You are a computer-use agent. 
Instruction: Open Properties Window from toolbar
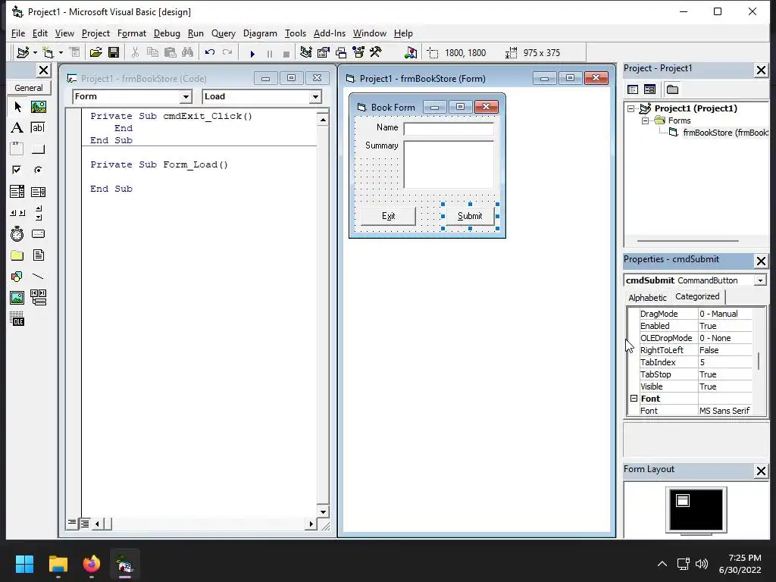(x=323, y=52)
